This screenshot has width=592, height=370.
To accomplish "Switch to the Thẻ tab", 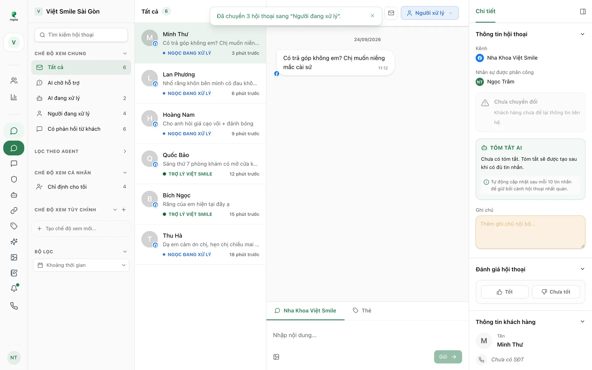I will [362, 311].
